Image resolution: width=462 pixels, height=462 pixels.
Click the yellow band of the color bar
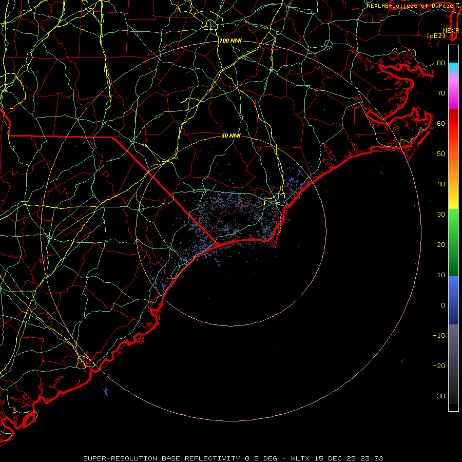453,199
